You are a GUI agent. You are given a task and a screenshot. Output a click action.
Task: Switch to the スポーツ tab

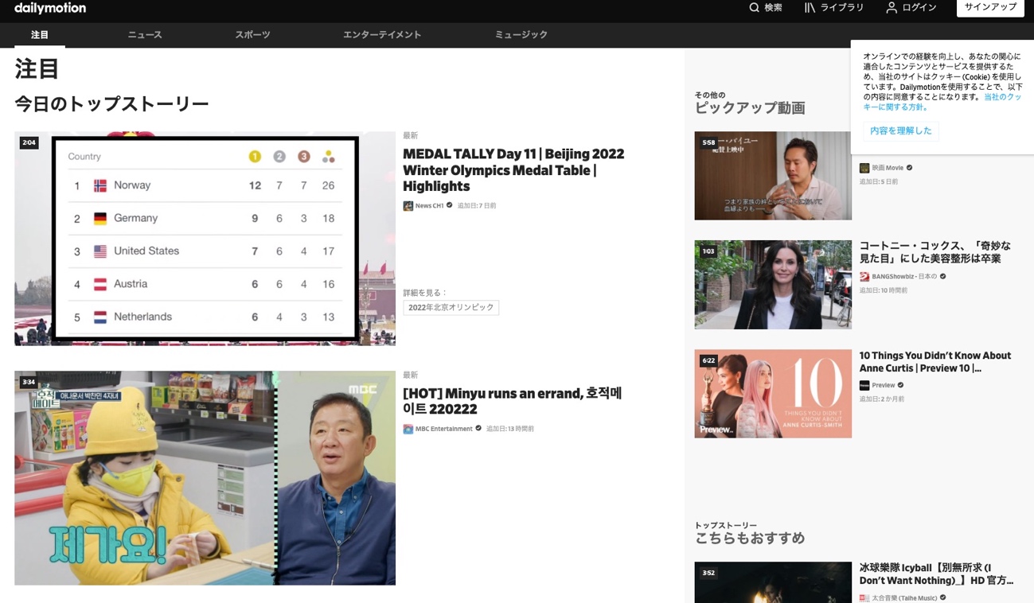coord(252,35)
